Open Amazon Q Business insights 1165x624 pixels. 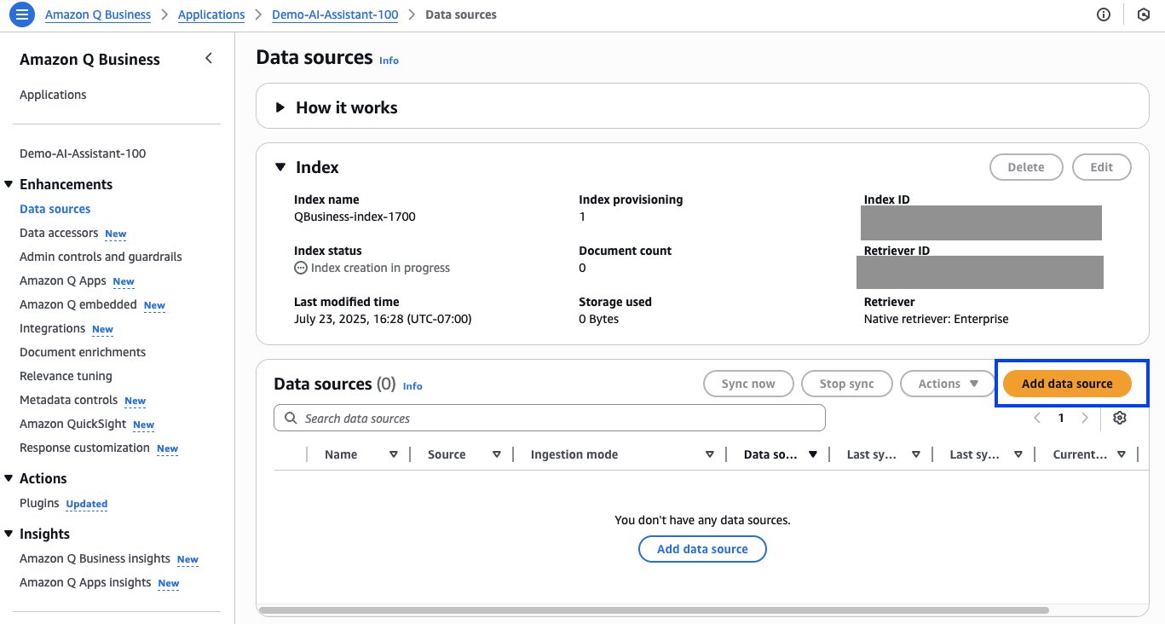point(95,558)
